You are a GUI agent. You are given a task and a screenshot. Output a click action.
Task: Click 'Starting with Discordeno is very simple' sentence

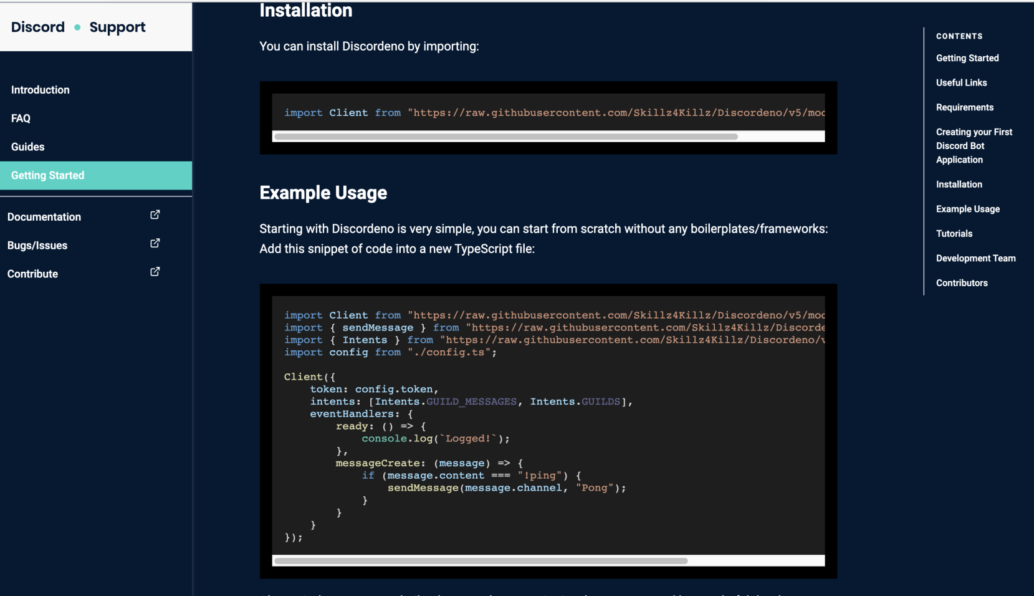coord(544,229)
